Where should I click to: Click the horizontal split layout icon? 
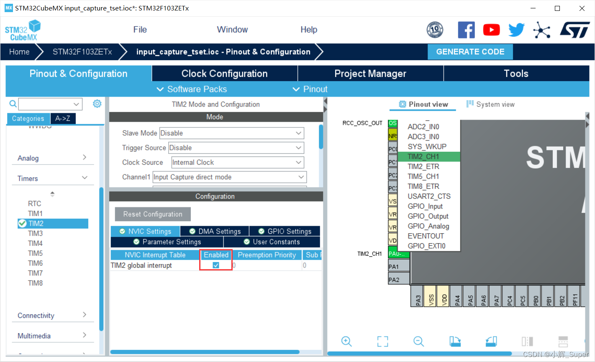tap(563, 341)
